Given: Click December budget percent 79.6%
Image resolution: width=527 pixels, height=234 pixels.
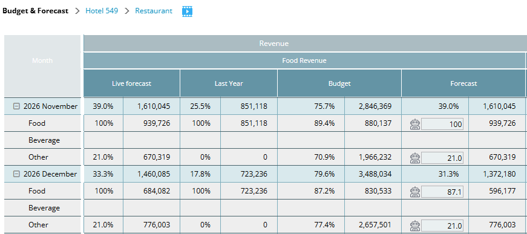Looking at the screenshot, I should click(x=324, y=174).
